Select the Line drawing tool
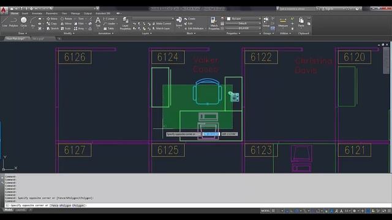Image resolution: width=392 pixels, height=220 pixels. pos(4,22)
